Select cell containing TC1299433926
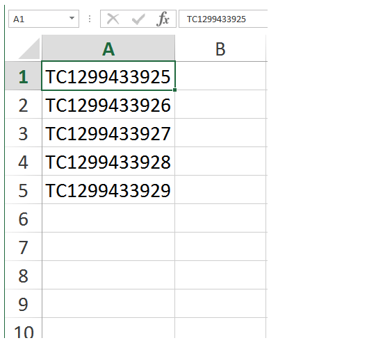The height and width of the screenshot is (345, 376). (x=108, y=104)
